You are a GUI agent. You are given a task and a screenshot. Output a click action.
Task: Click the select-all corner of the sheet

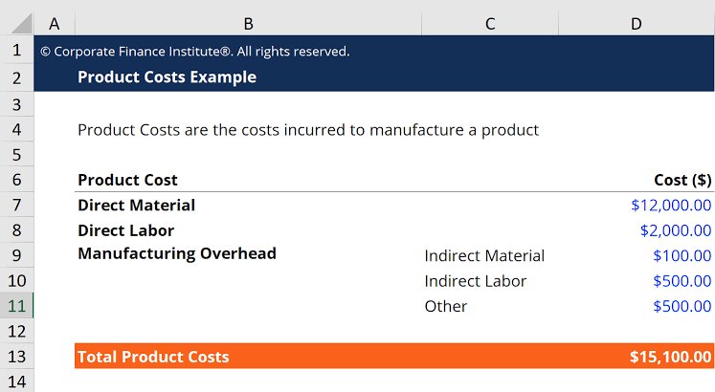pyautogui.click(x=16, y=23)
